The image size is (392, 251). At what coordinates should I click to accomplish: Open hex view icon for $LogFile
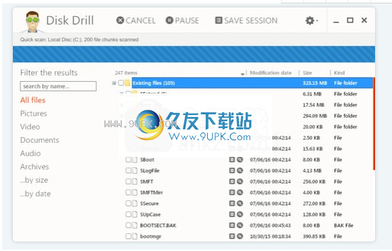point(232,170)
